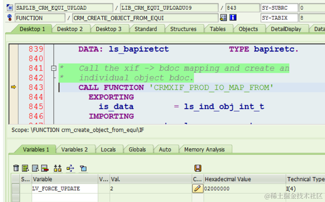
Task: Click the orange save floppy disk icon
Action: [x=198, y=168]
